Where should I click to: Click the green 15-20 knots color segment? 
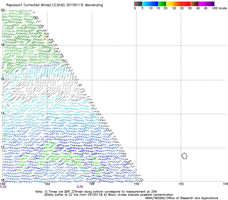[x=162, y=4]
